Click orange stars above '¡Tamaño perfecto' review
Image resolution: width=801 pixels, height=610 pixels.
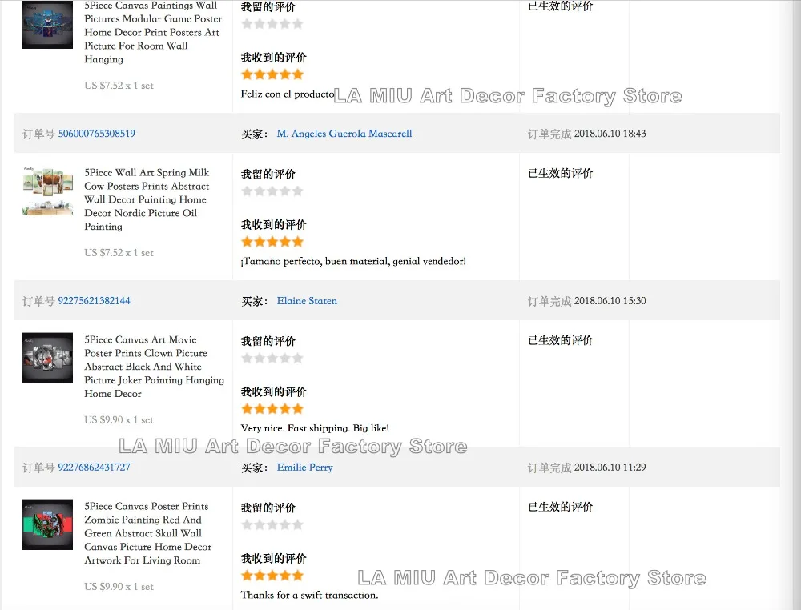[x=272, y=242]
